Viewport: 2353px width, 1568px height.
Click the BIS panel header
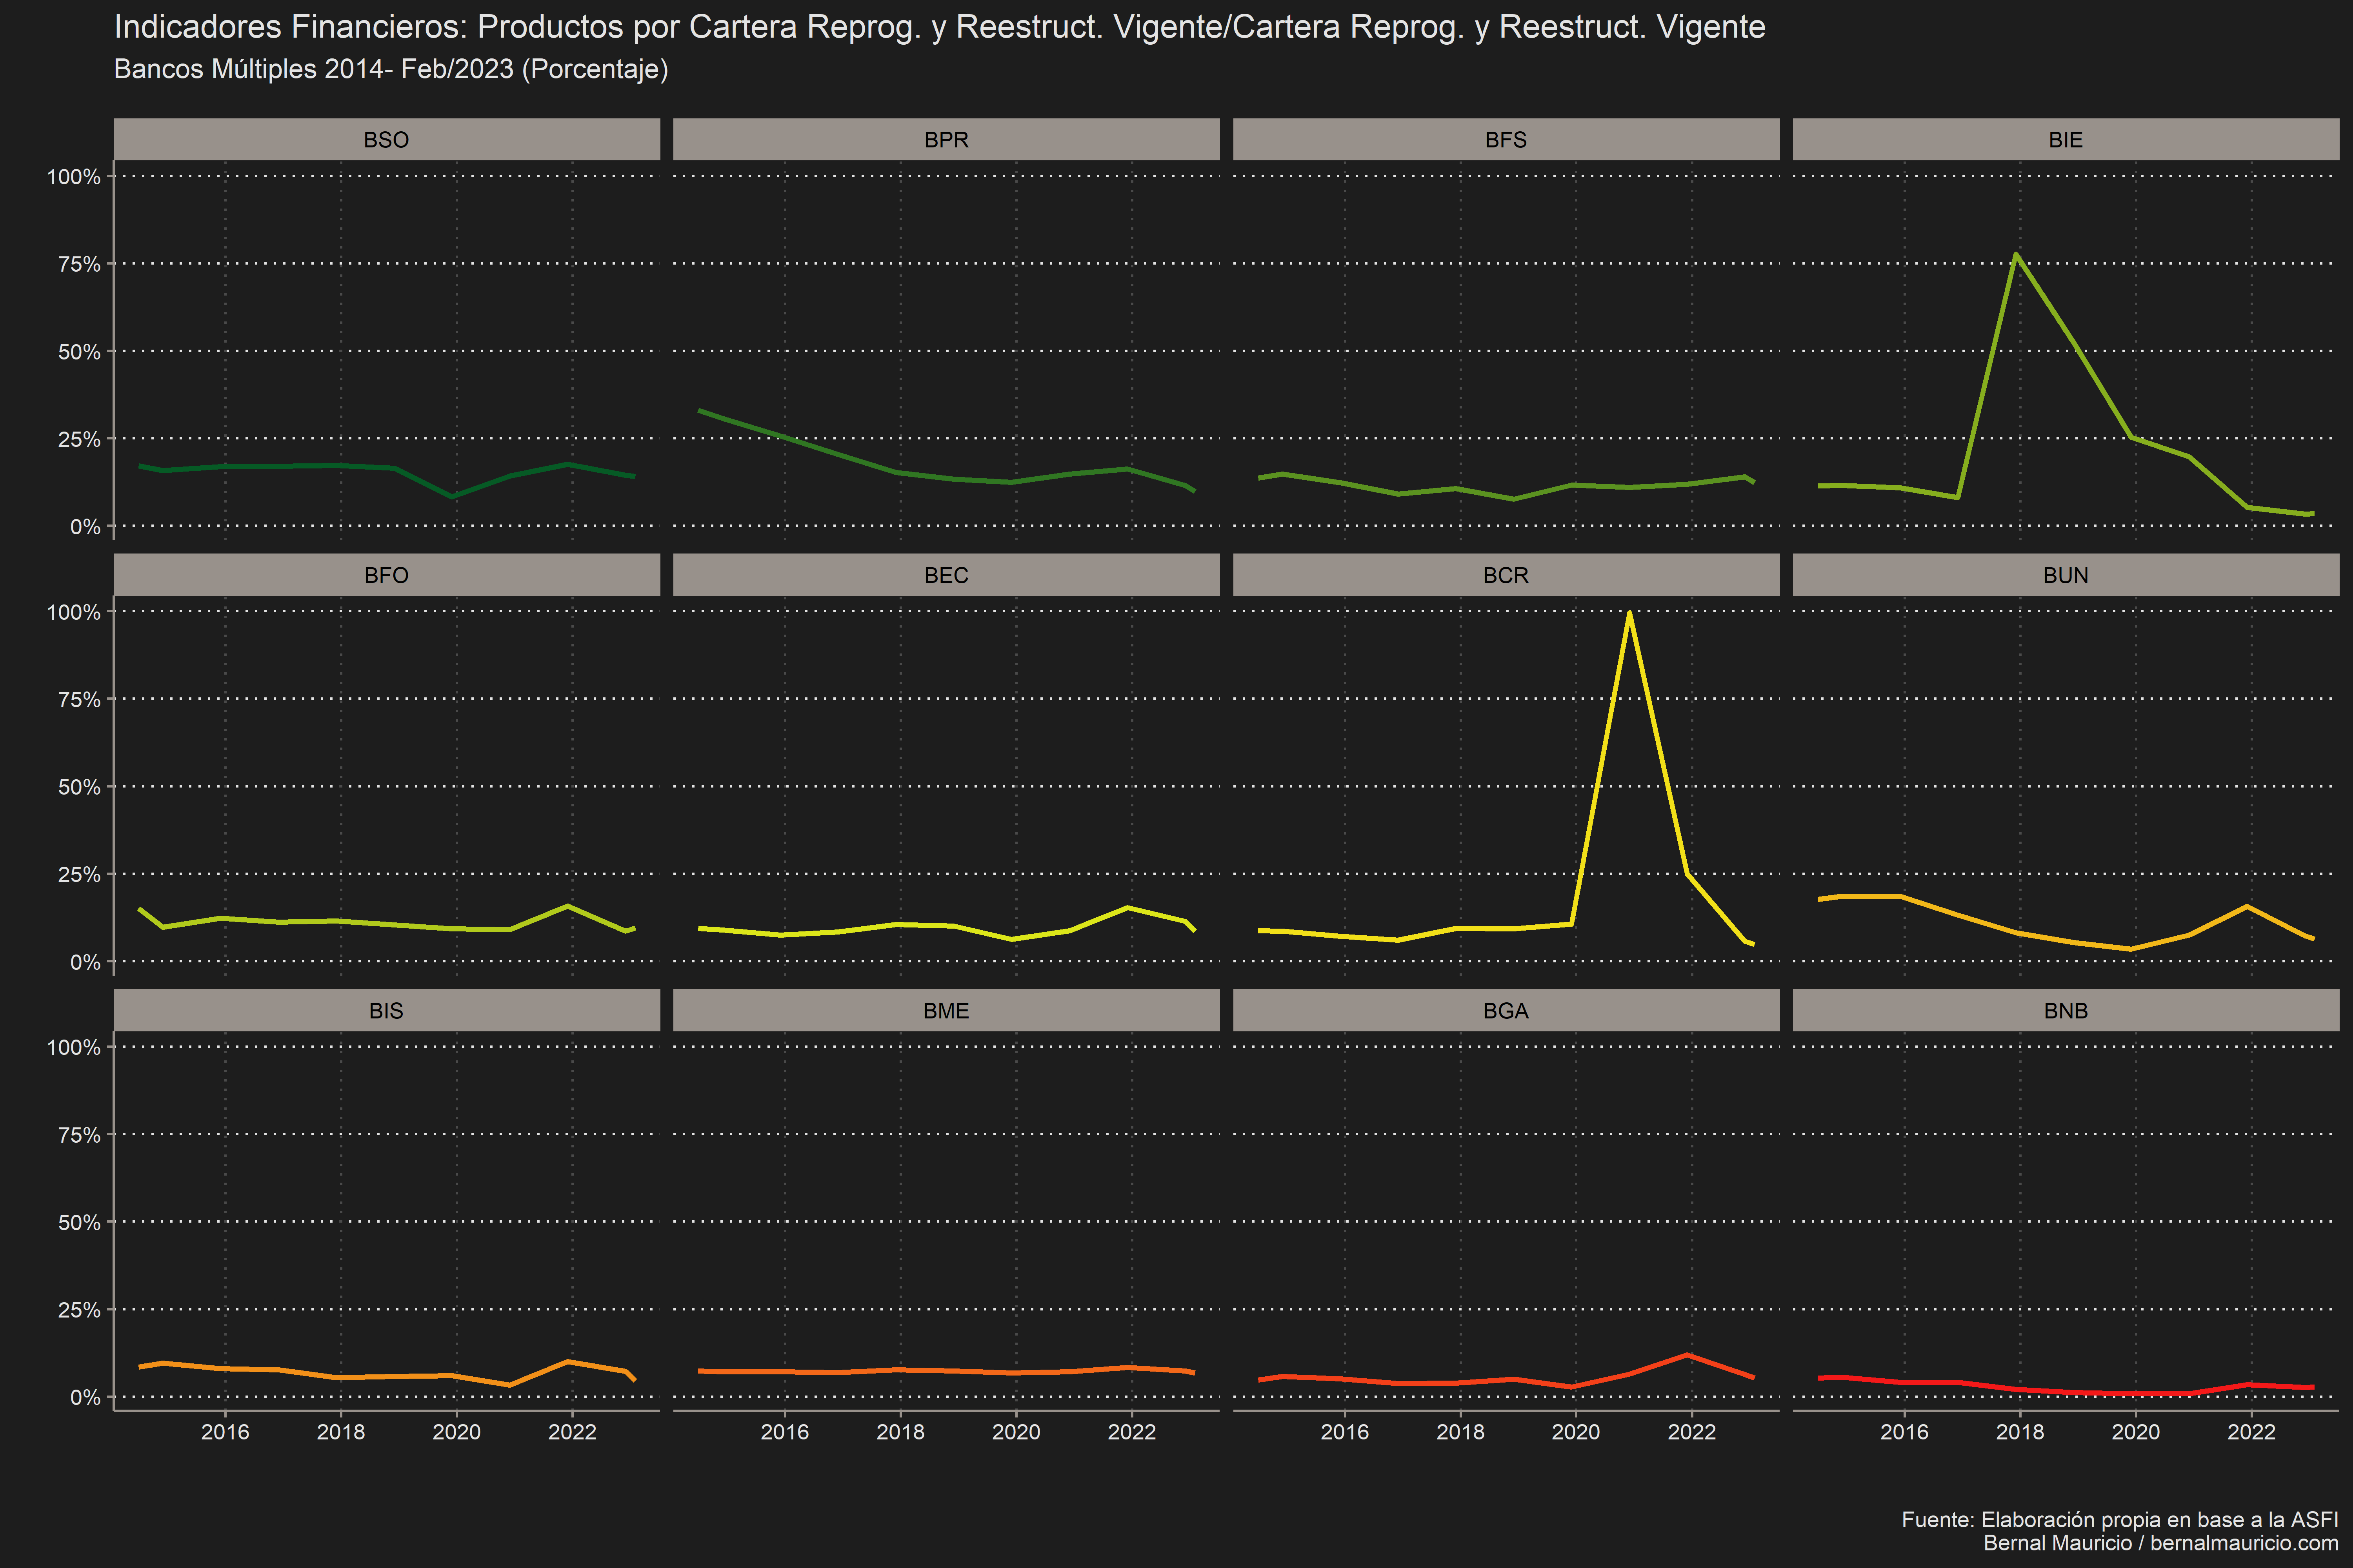click(386, 1010)
